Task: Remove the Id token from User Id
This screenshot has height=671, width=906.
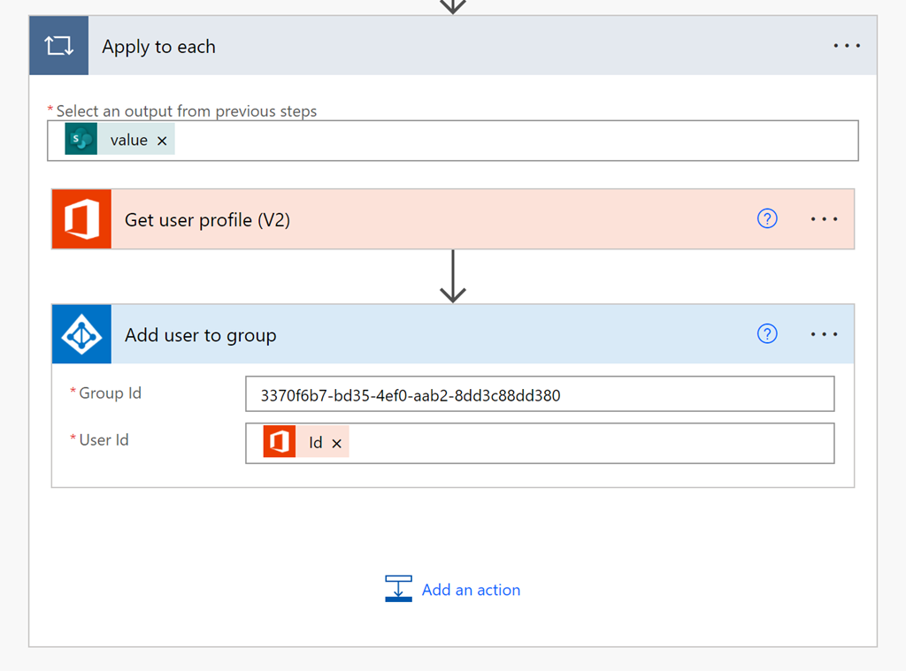Action: pyautogui.click(x=336, y=444)
